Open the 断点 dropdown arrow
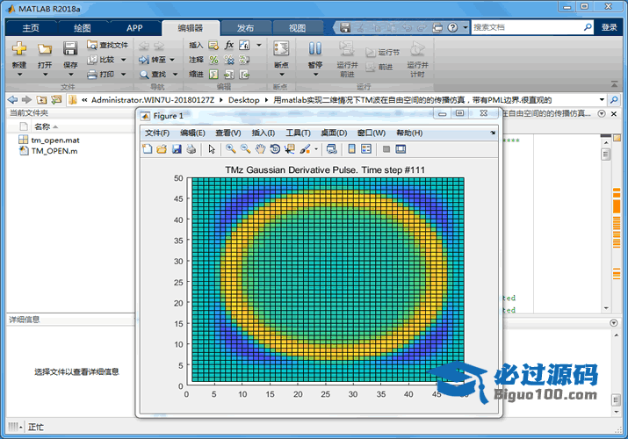The image size is (628, 439). (x=282, y=74)
